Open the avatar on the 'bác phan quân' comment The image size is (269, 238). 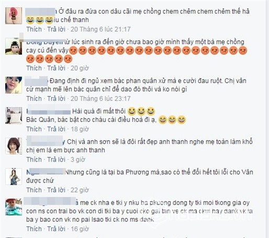[14, 85]
